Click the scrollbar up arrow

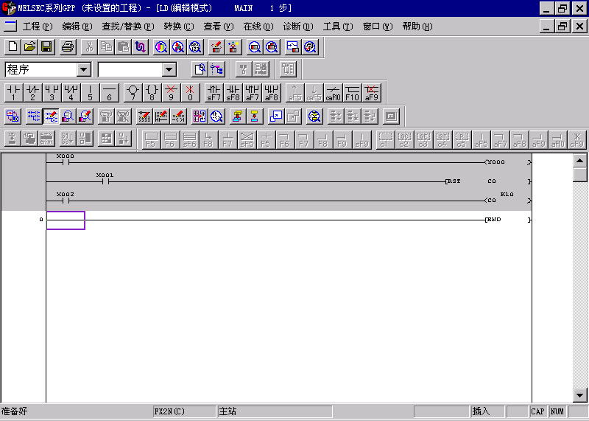[580, 161]
